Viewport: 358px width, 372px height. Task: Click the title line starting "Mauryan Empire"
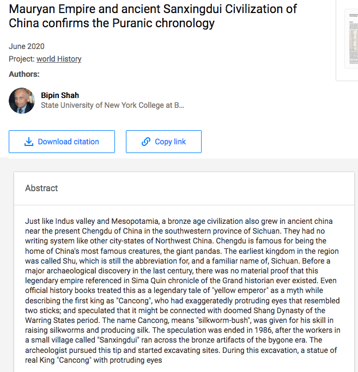point(153,9)
